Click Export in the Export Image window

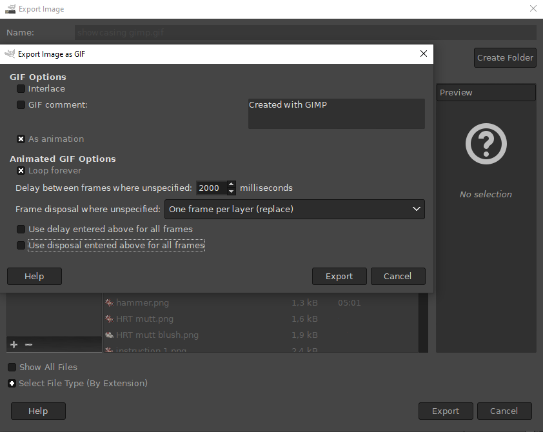pyautogui.click(x=446, y=411)
